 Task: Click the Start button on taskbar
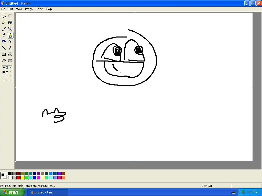tap(12, 192)
